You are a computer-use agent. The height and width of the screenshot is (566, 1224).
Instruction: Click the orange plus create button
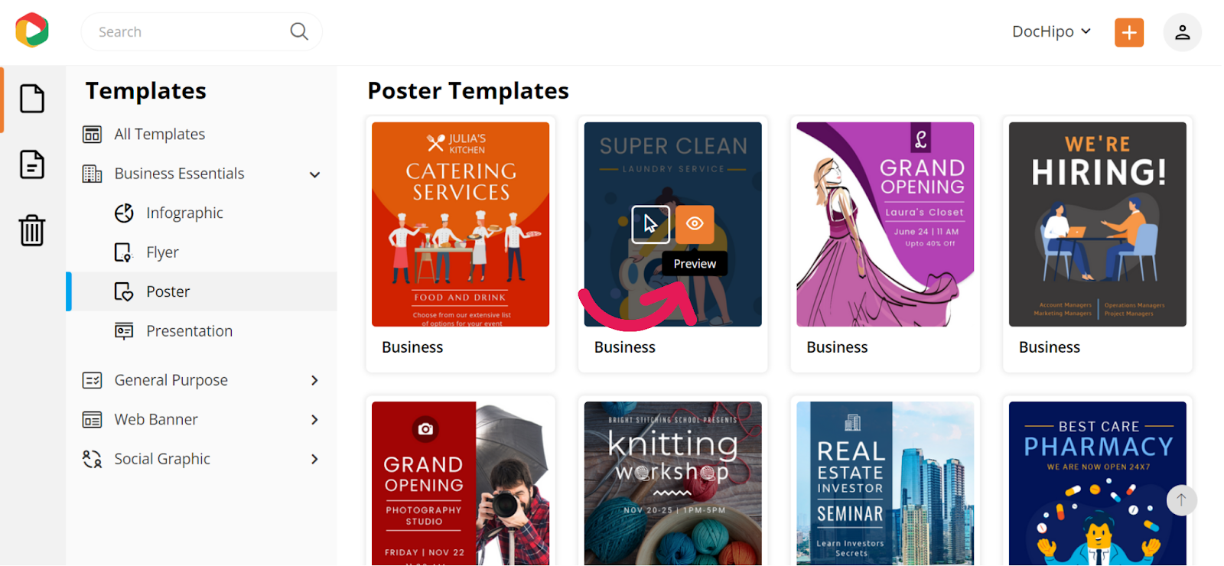click(1129, 32)
